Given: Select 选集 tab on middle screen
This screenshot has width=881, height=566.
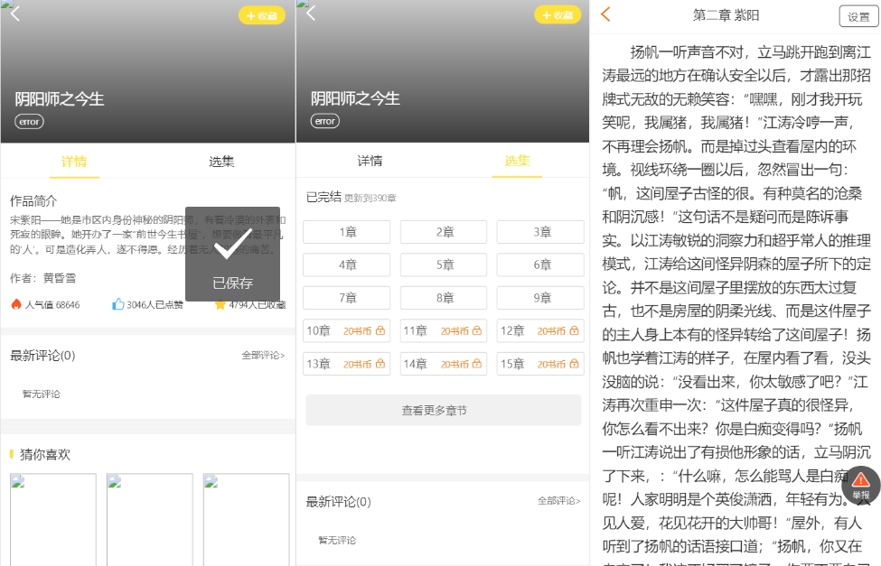Looking at the screenshot, I should (517, 162).
